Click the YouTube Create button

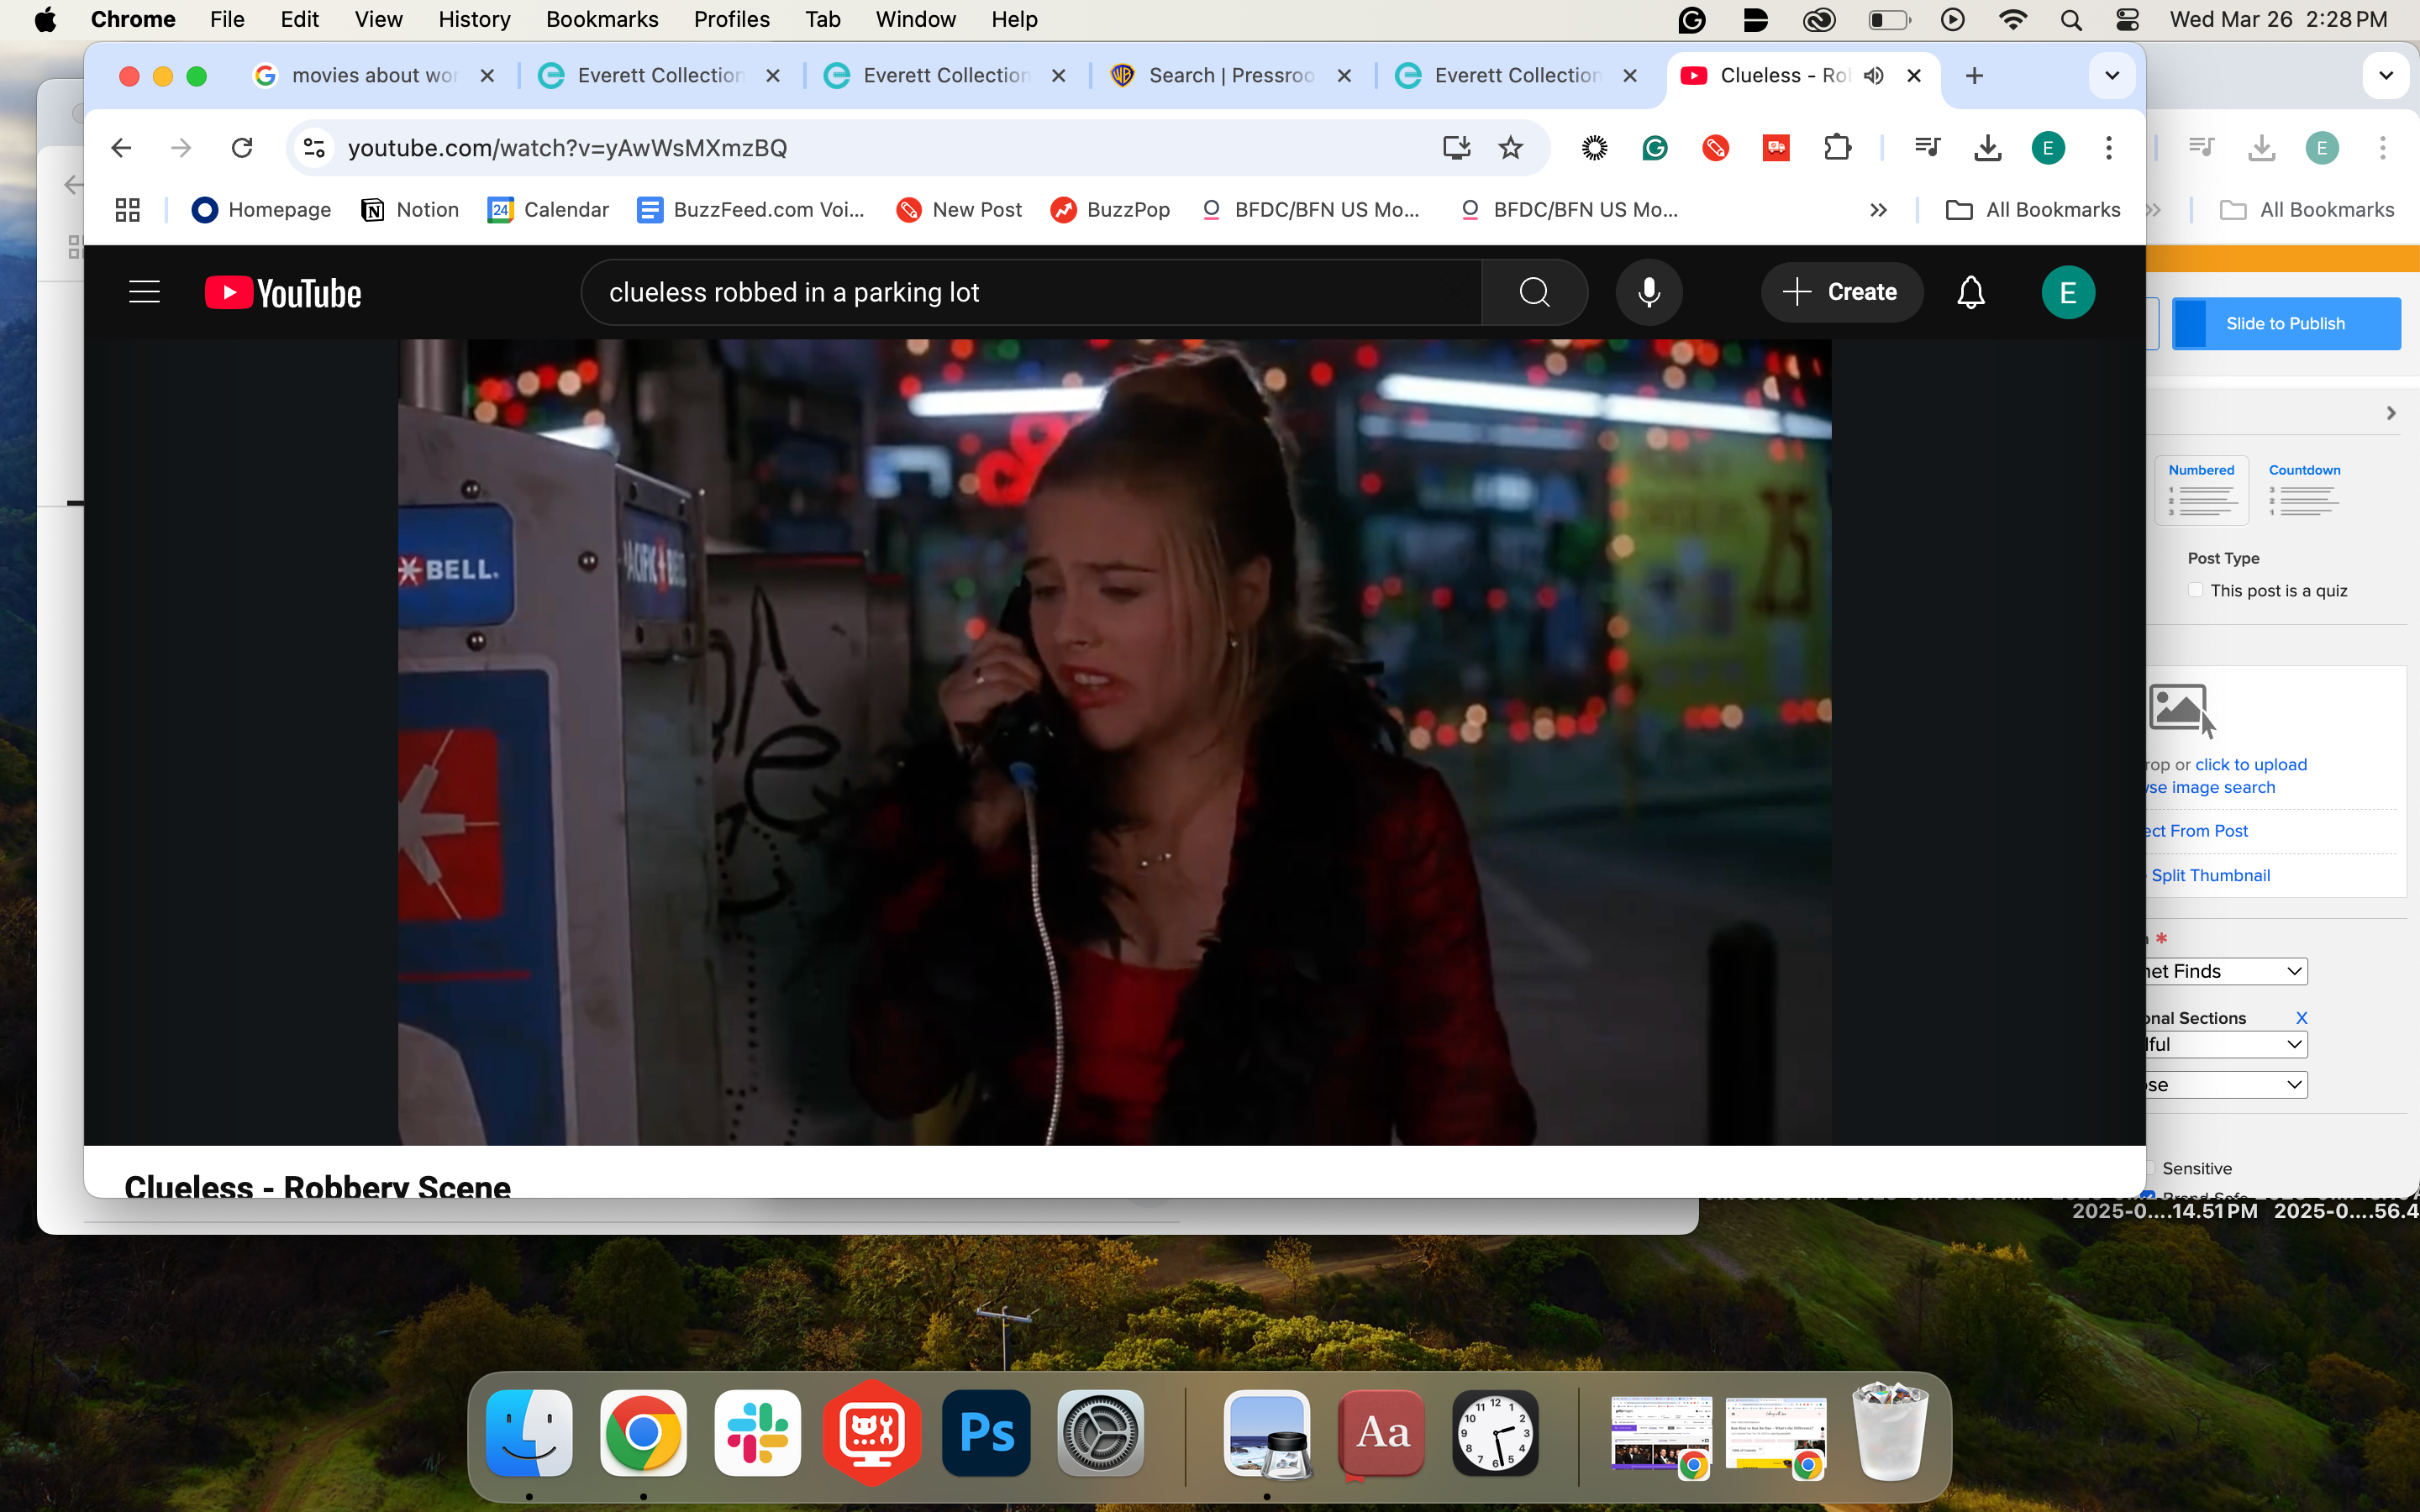coord(1841,292)
